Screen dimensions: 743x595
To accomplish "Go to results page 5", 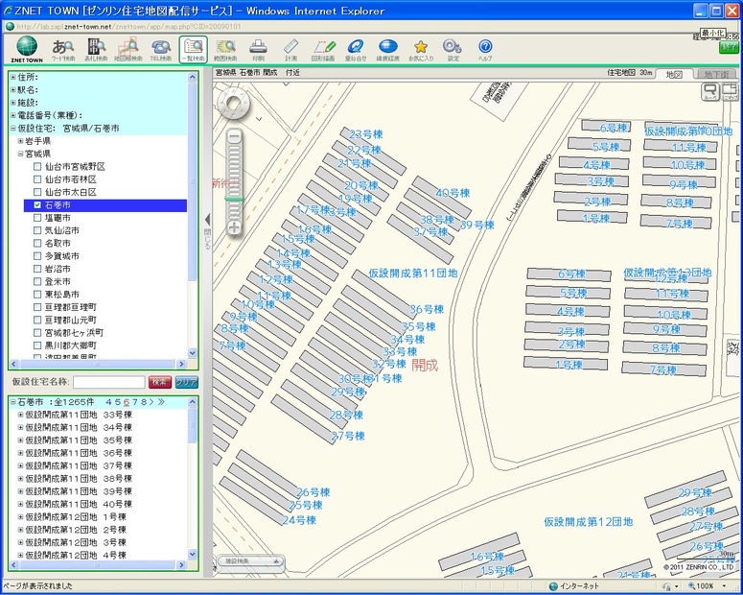I will pos(118,402).
